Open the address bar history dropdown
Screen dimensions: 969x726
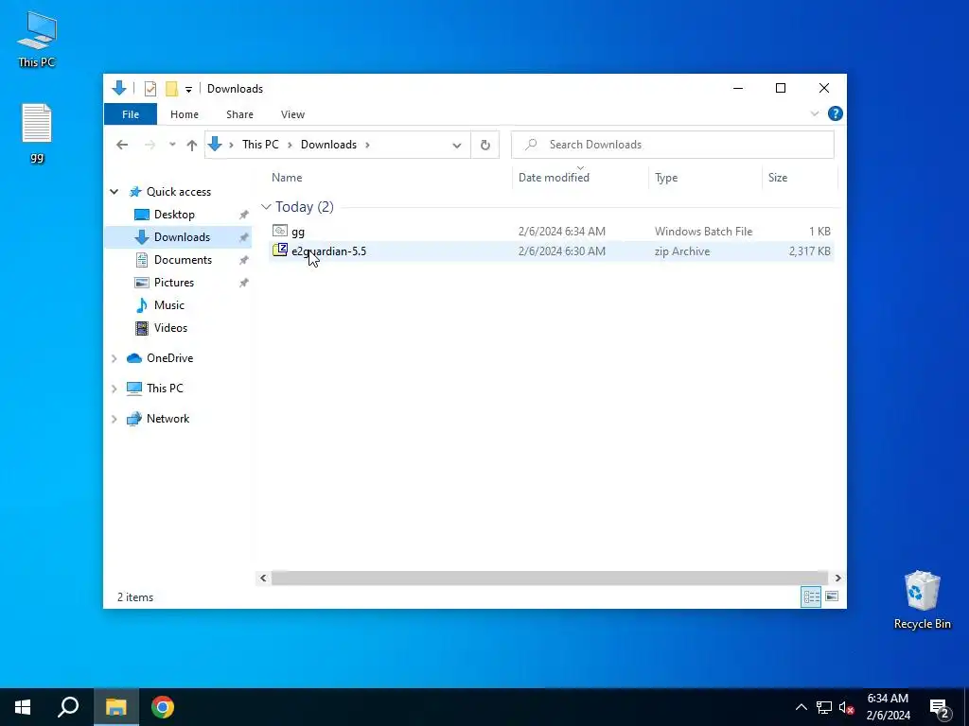click(x=457, y=145)
